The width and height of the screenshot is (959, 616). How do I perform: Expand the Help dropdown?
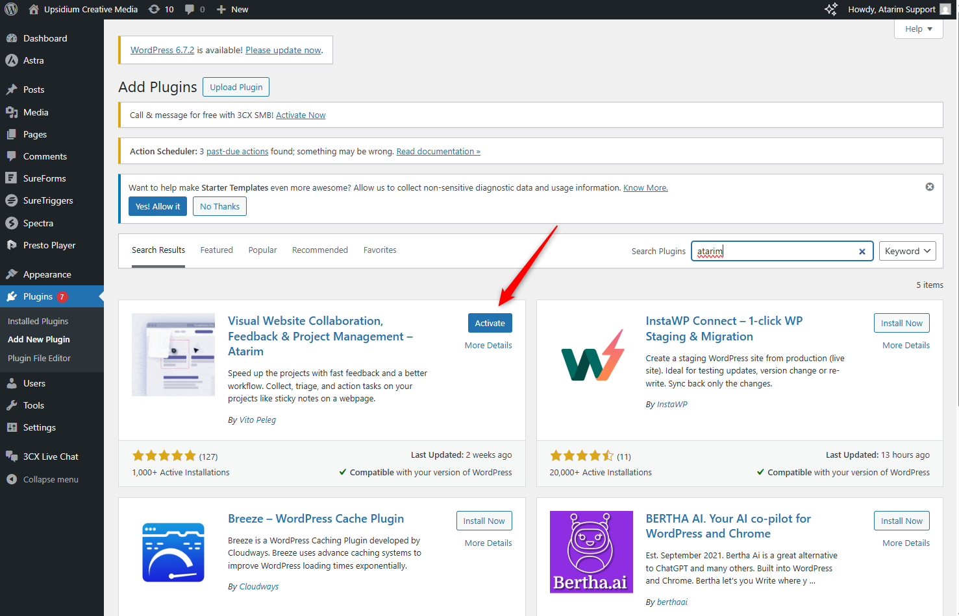[919, 29]
